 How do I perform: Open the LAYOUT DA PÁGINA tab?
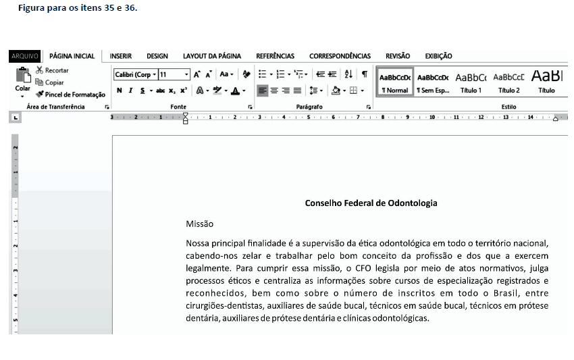(211, 56)
